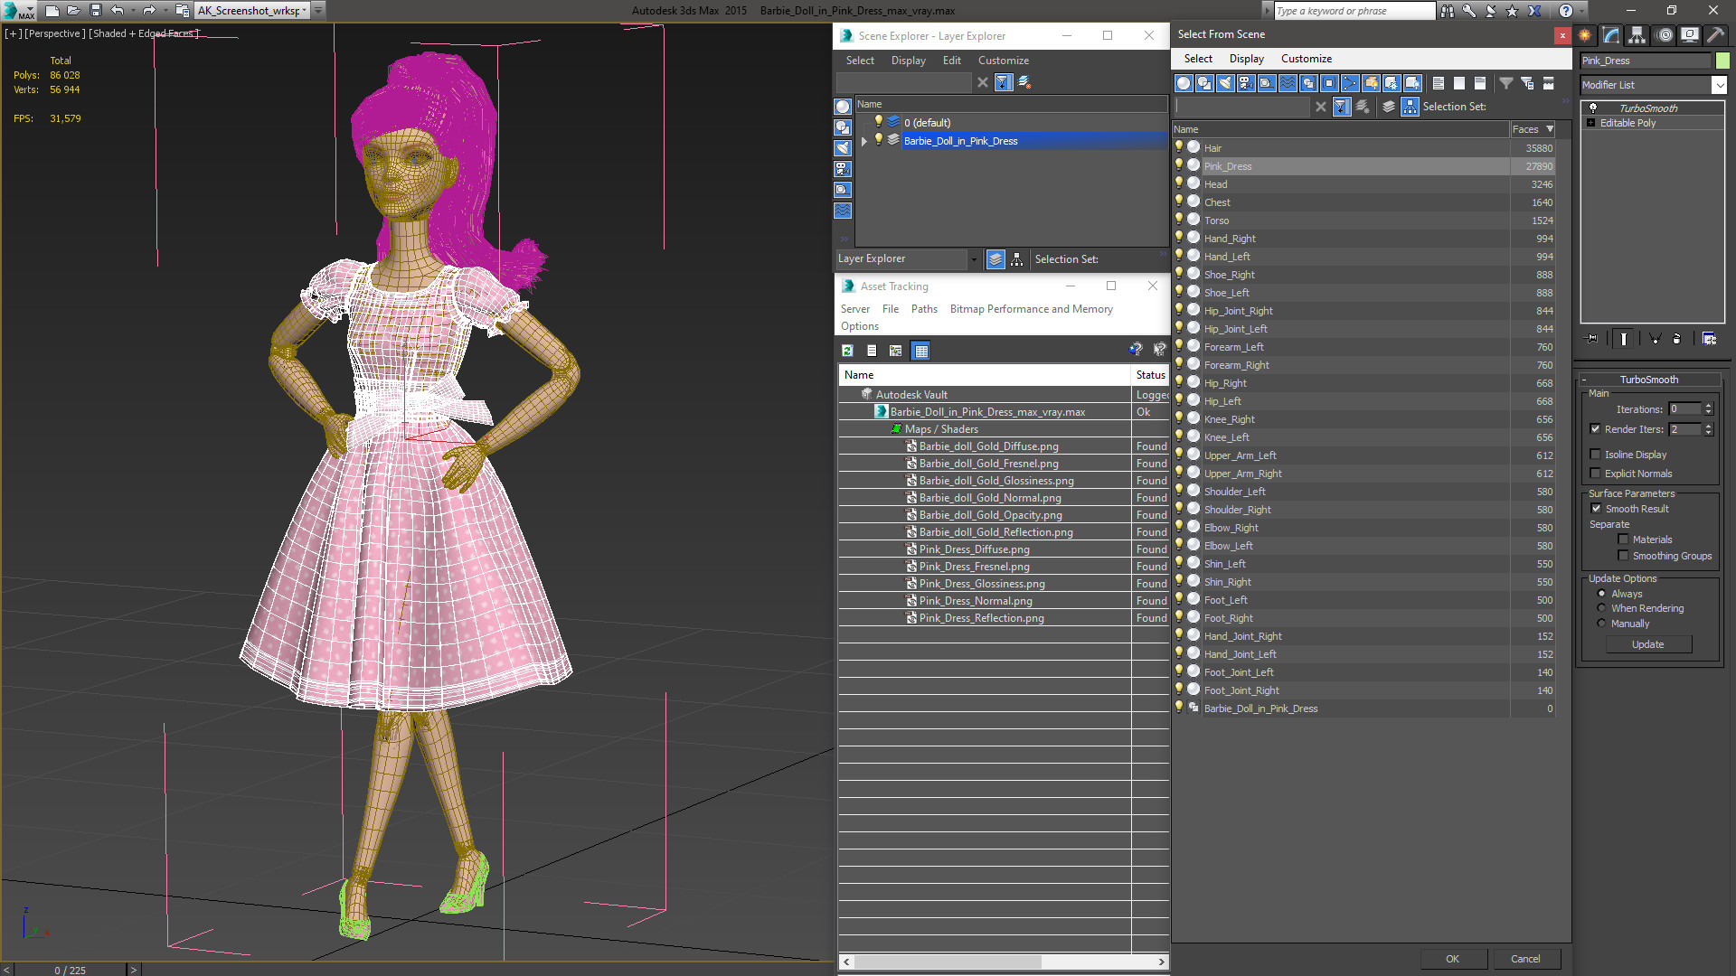The image size is (1736, 976).
Task: Switch Asset Tracking to table view icon
Action: pos(920,351)
